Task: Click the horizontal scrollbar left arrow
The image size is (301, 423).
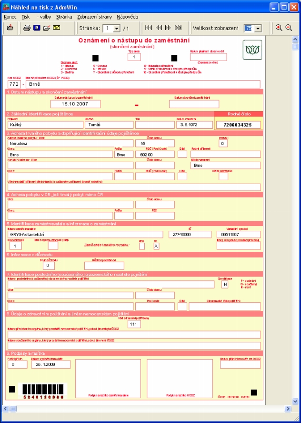Action: tap(6, 409)
